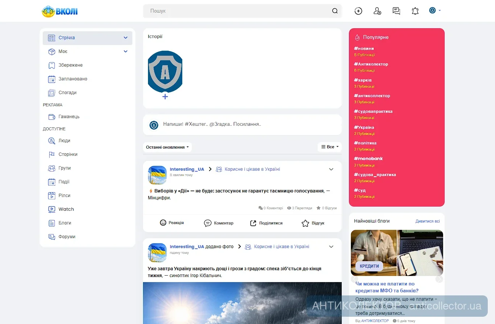This screenshot has height=324, width=495.
Task: Expand the Моє menu chevron
Action: tap(125, 51)
